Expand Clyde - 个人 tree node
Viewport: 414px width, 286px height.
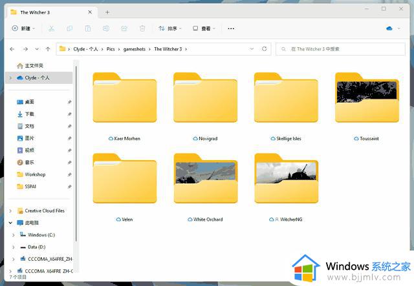point(10,77)
